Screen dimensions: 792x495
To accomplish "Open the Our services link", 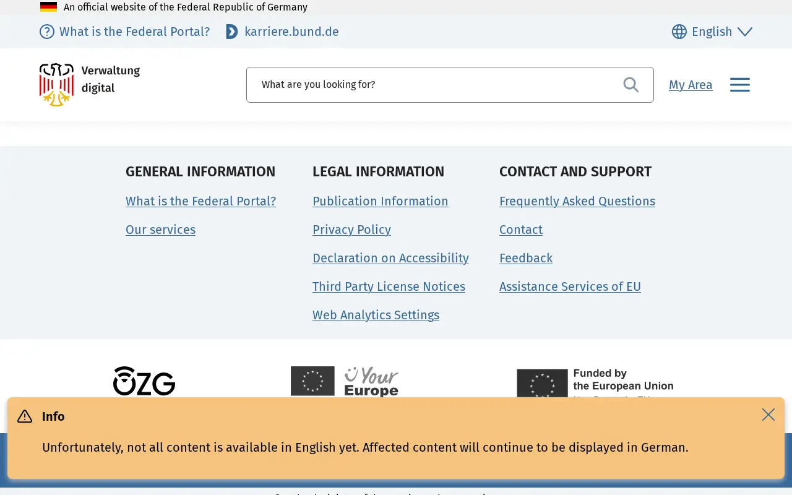I will tap(160, 230).
